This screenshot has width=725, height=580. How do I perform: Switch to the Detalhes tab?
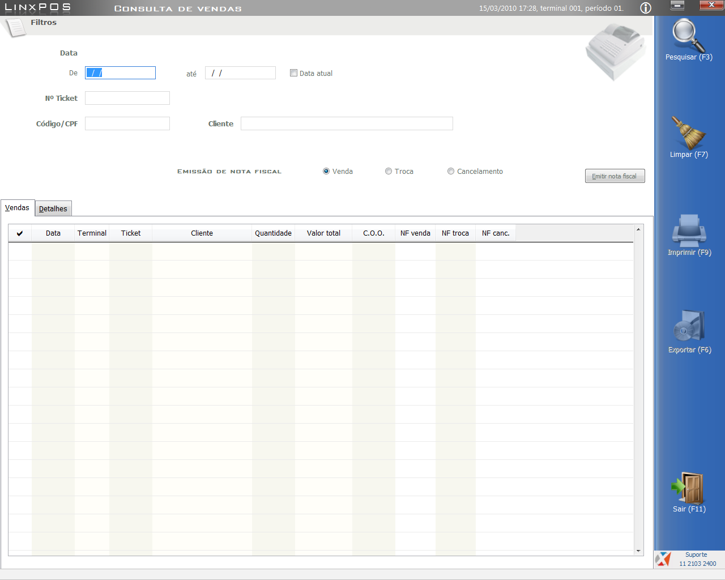(53, 208)
